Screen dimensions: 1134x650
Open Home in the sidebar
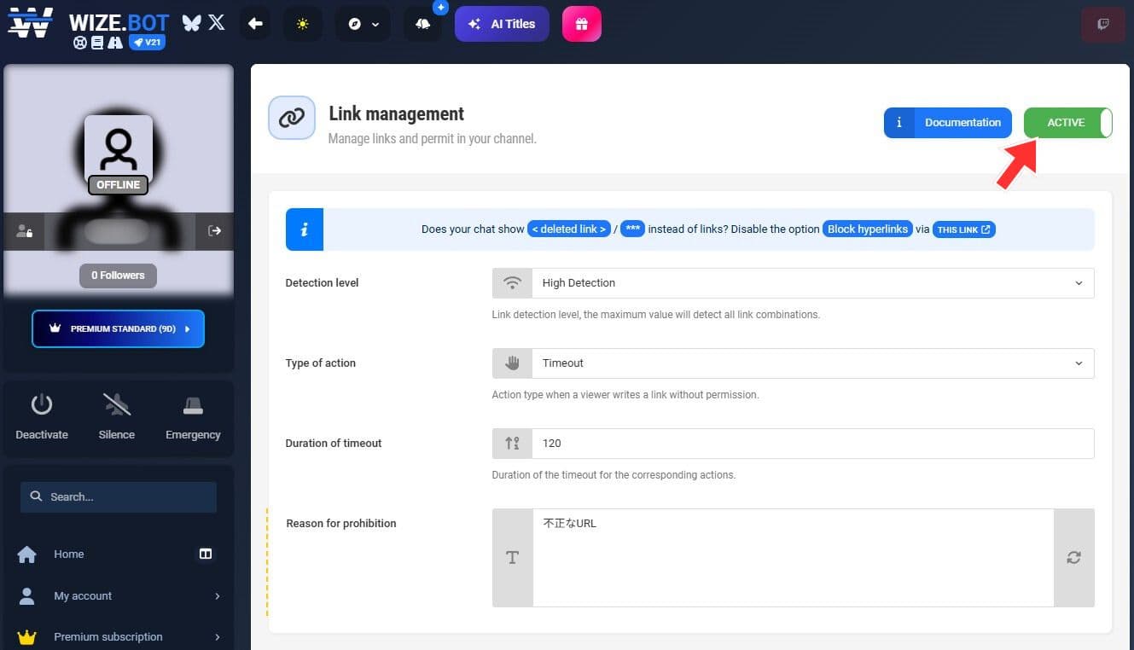69,554
